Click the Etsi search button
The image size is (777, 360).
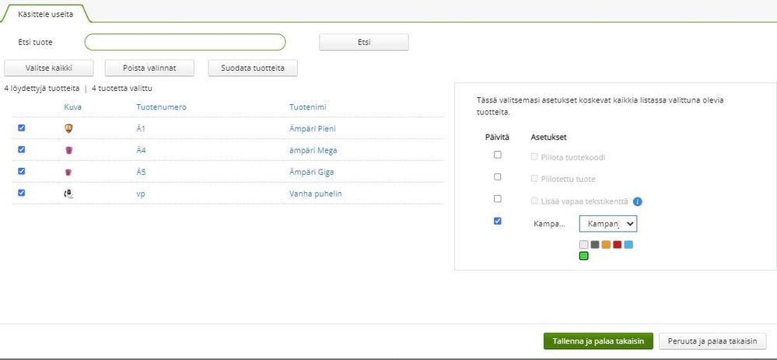click(x=364, y=42)
